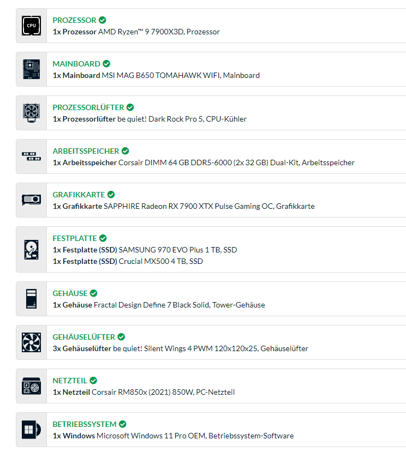The height and width of the screenshot is (458, 406).
Task: Open the Microsoft Windows 11 Pro entry
Action: (174, 436)
